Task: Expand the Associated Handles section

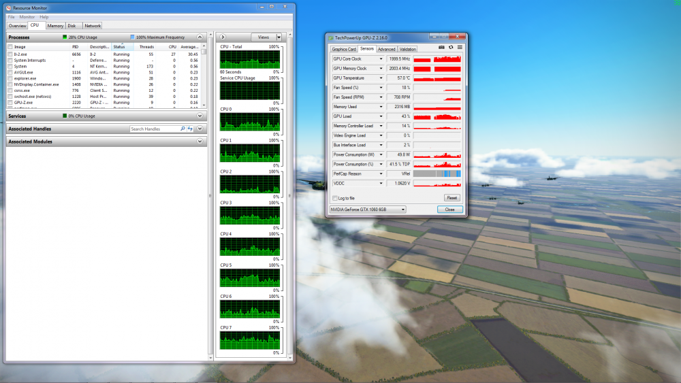Action: [x=200, y=129]
